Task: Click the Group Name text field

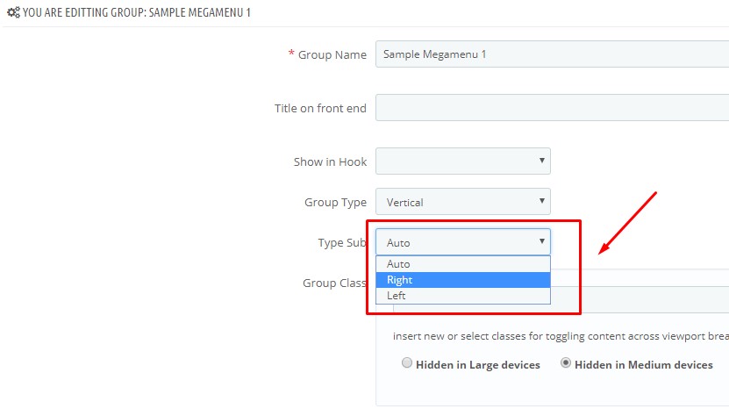Action: (x=553, y=54)
